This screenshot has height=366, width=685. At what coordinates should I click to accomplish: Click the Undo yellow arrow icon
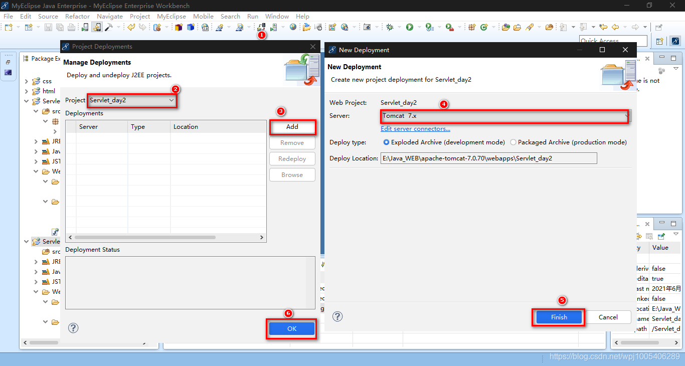tap(131, 27)
